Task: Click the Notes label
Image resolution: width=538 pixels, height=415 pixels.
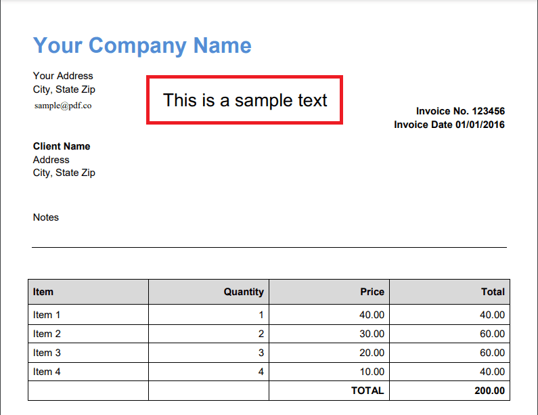Action: coord(46,217)
